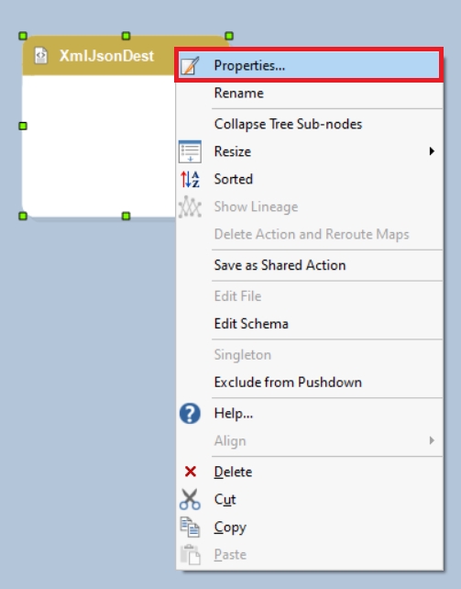Click the blue Help question mark icon
Screen dimensions: 461x589
190,414
